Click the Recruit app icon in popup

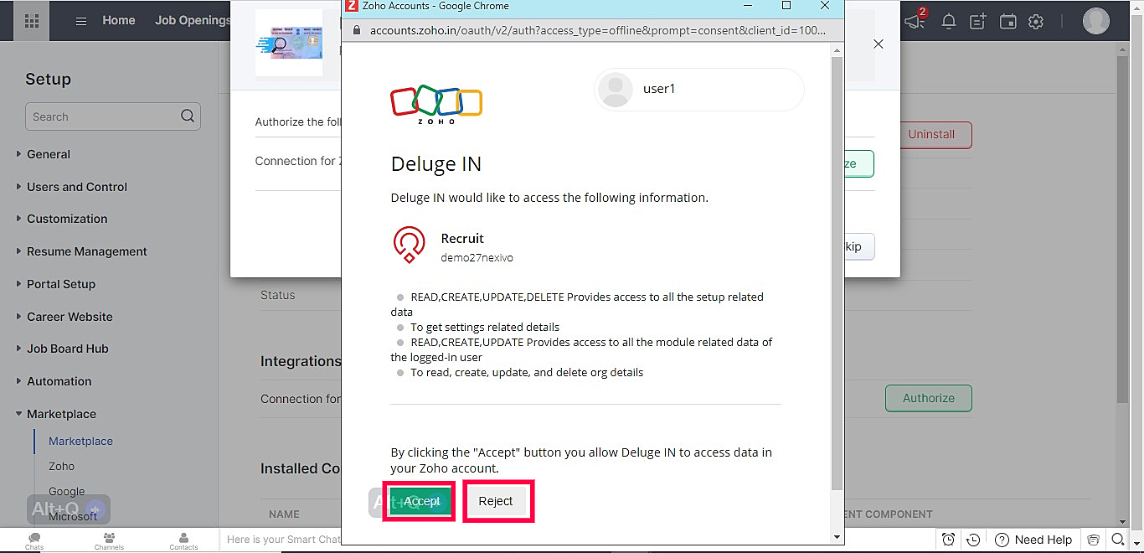409,245
